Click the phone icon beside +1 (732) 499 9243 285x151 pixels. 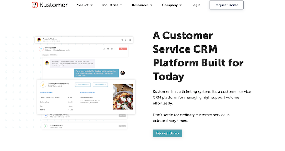(46, 126)
